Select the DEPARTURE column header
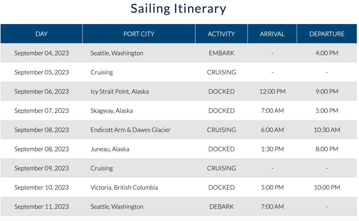This screenshot has width=359, height=221. click(x=327, y=34)
